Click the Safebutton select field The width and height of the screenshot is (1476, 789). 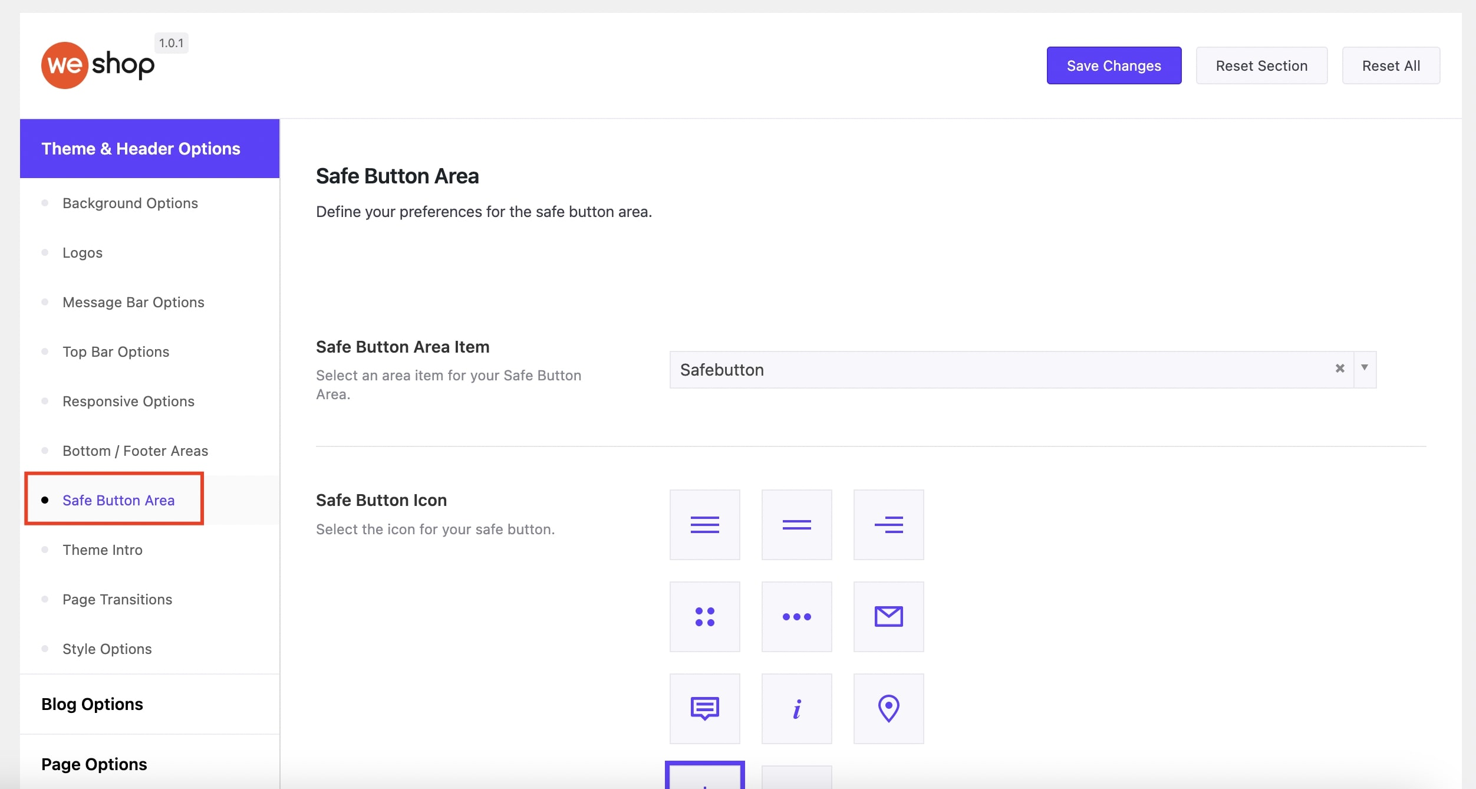pos(1023,370)
